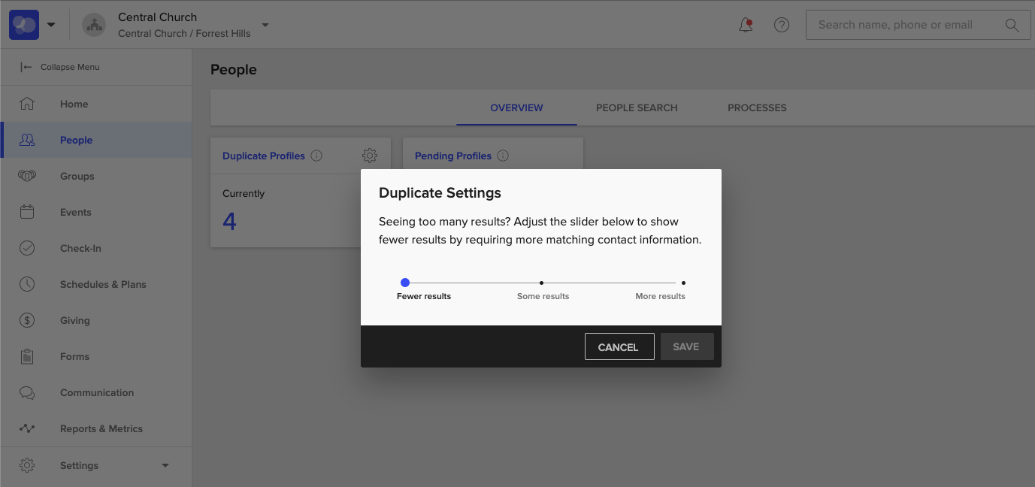The height and width of the screenshot is (487, 1035).
Task: Select the Giving dollar icon
Action: click(27, 320)
